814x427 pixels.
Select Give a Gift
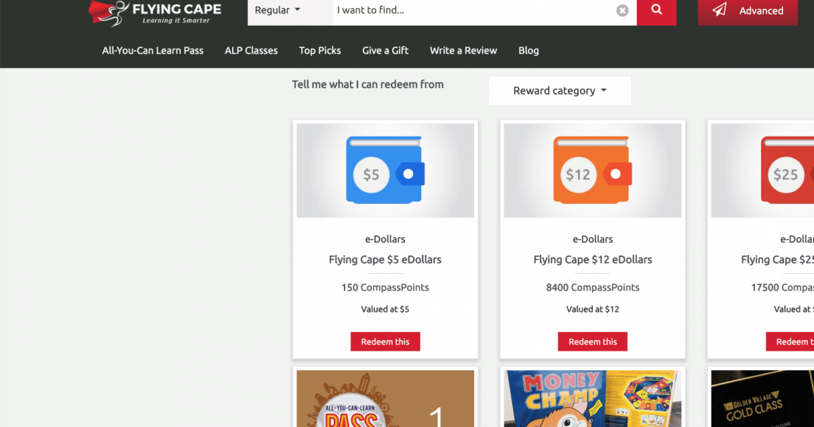pyautogui.click(x=385, y=50)
